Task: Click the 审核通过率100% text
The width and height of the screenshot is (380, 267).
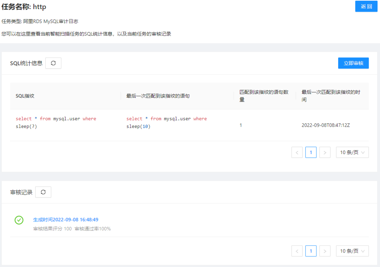Action: (x=93, y=229)
